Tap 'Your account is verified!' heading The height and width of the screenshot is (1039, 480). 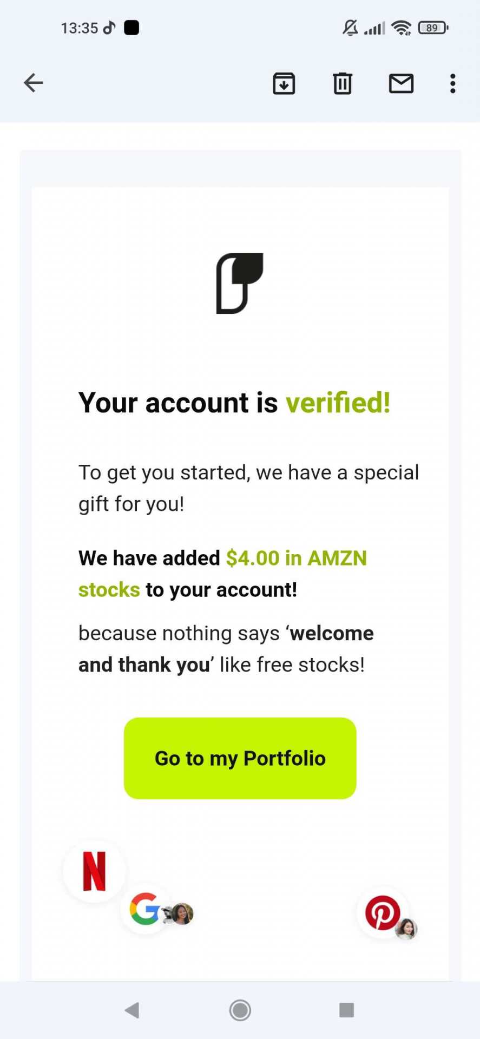[x=234, y=403]
